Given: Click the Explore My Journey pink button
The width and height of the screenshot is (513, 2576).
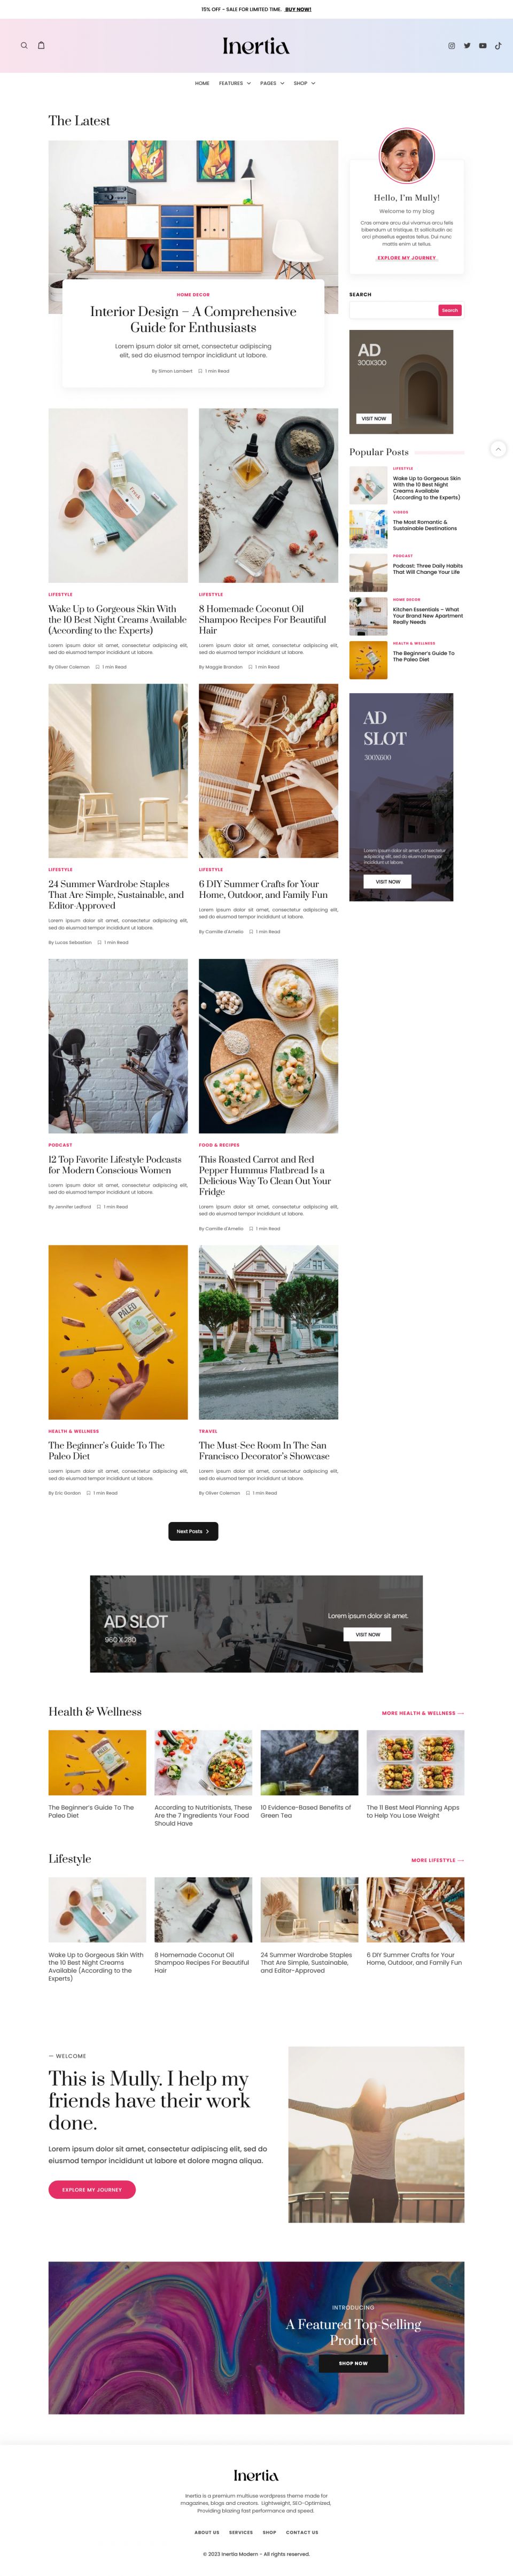Looking at the screenshot, I should (x=92, y=2189).
